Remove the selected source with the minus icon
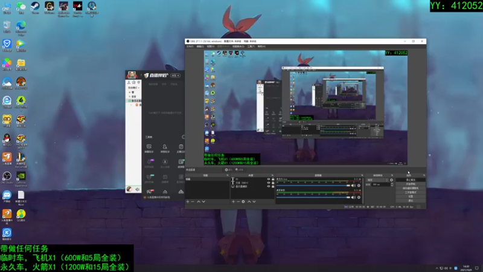The image size is (483, 272). coord(238,202)
